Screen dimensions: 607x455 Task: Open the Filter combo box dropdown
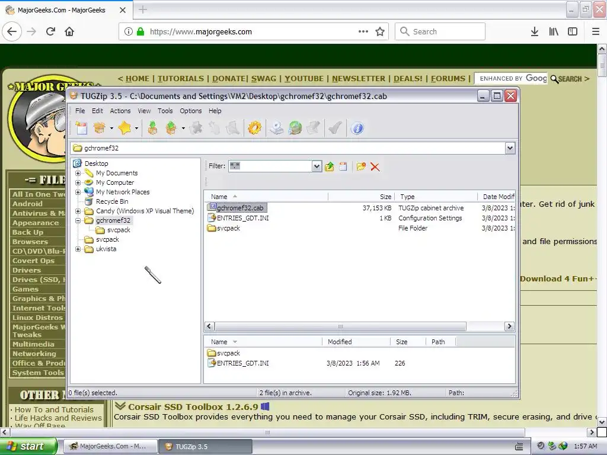(317, 166)
